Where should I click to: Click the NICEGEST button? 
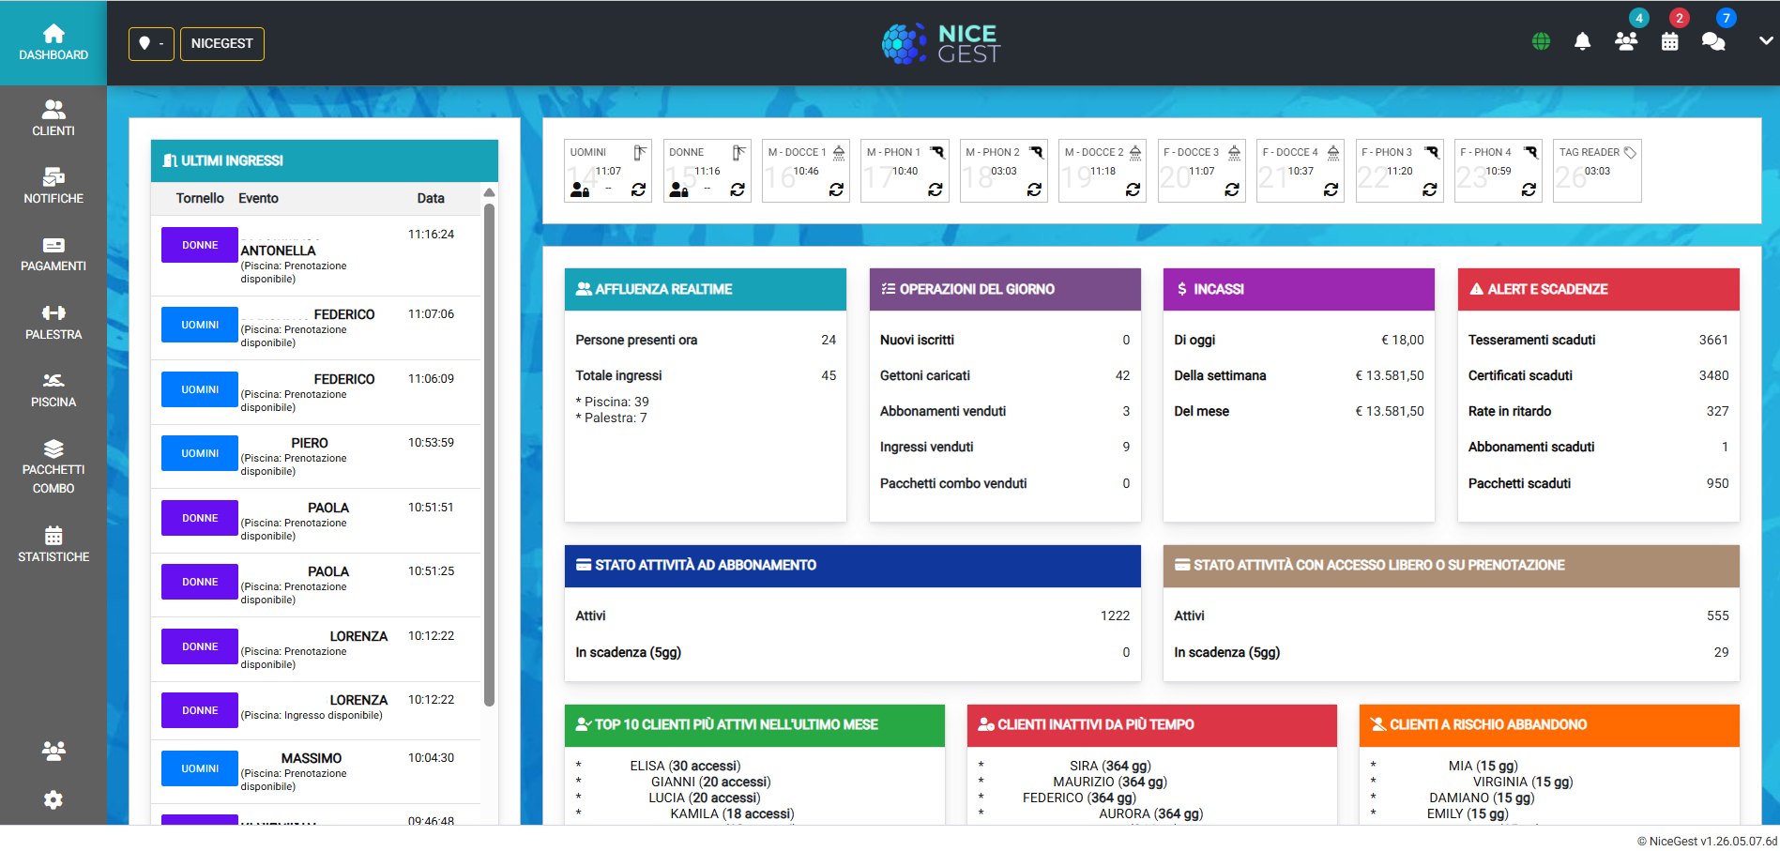pos(222,43)
